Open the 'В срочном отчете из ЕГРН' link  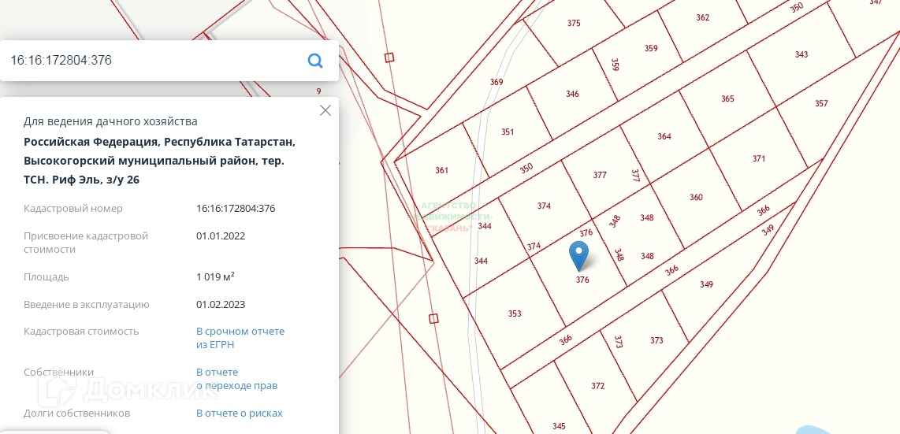pos(240,338)
